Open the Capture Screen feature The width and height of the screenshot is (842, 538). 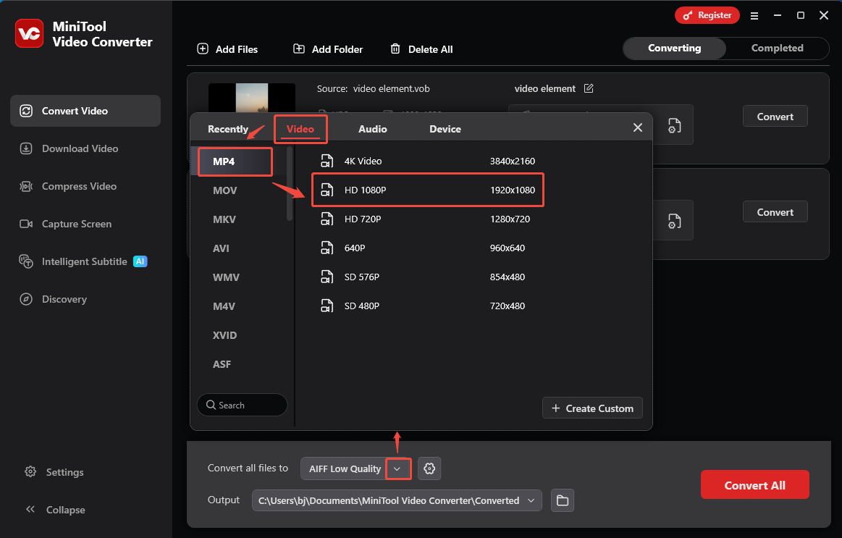pos(75,224)
